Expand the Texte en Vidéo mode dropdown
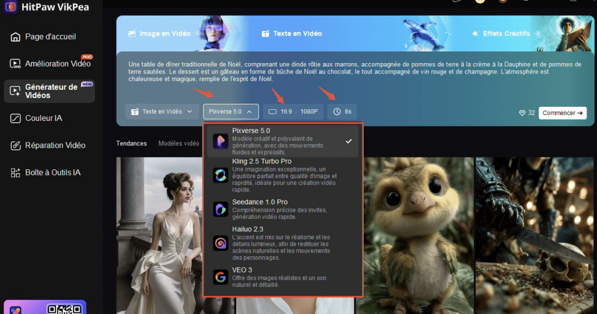597x314 pixels. [x=161, y=111]
